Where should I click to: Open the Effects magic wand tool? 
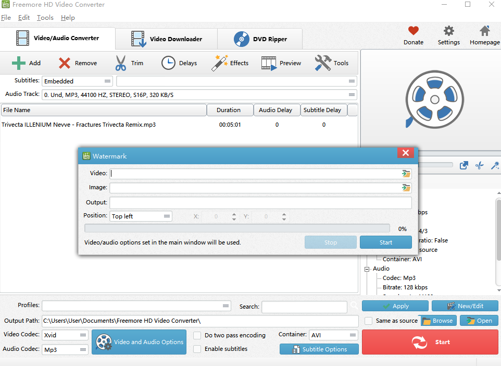pyautogui.click(x=219, y=63)
